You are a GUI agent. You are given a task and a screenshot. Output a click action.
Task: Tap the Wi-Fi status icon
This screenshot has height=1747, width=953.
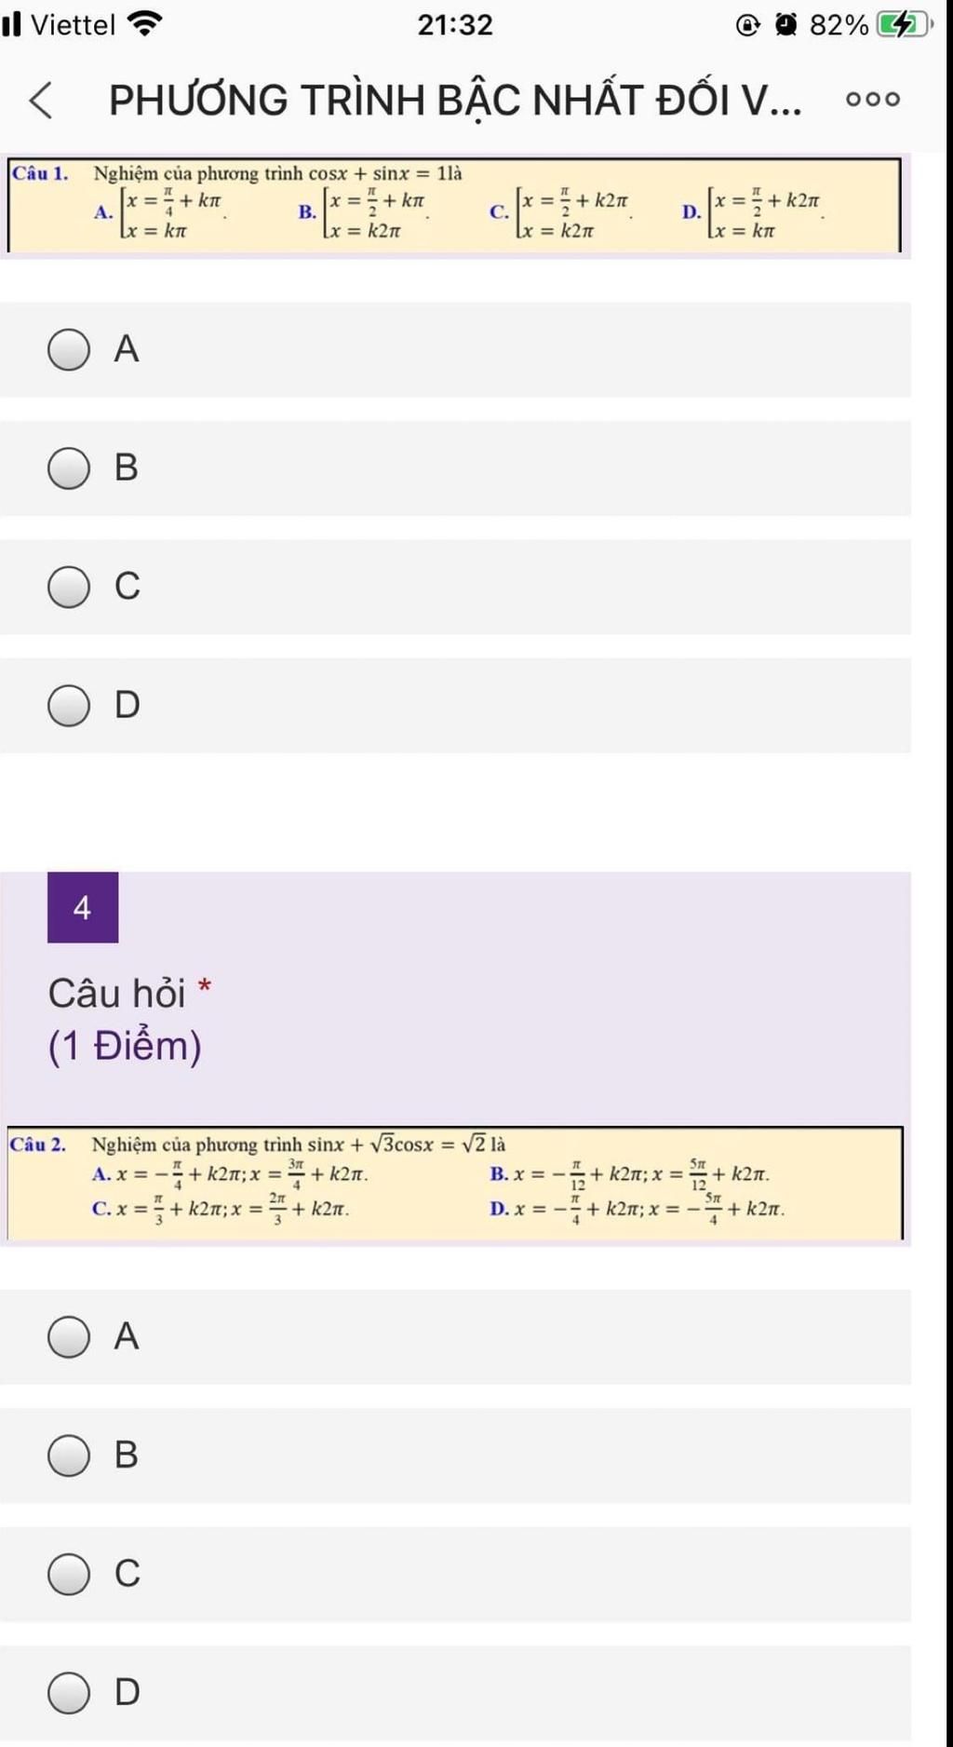click(144, 23)
